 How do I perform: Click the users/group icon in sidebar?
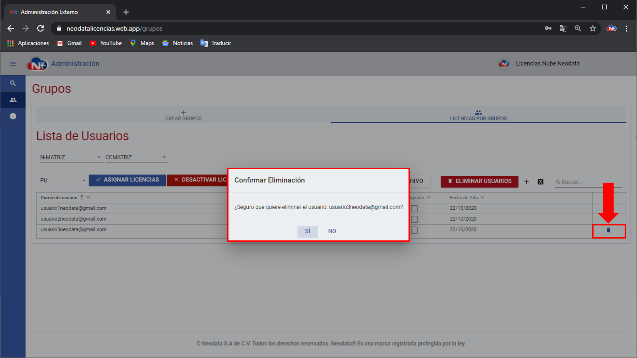pos(12,100)
